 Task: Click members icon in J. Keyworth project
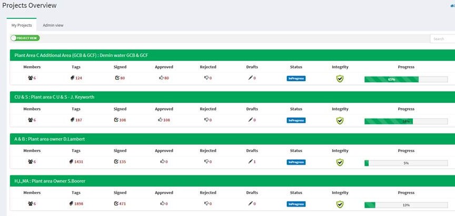tap(30, 120)
